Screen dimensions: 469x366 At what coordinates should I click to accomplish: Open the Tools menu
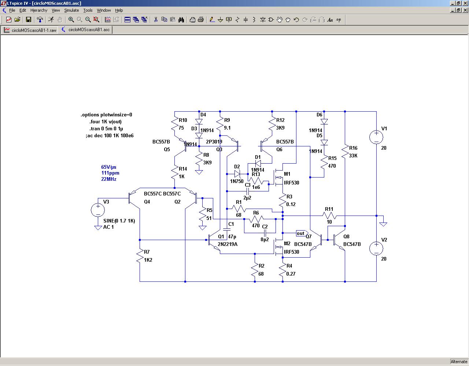point(88,10)
